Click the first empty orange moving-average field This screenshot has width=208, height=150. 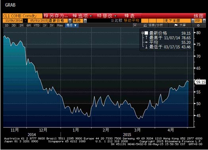click(145, 21)
